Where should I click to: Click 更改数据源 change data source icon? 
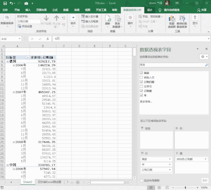point(118,18)
